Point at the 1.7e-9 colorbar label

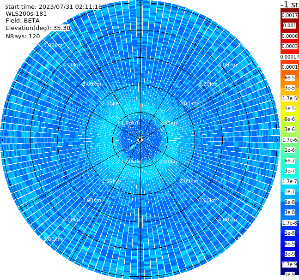click(x=290, y=264)
